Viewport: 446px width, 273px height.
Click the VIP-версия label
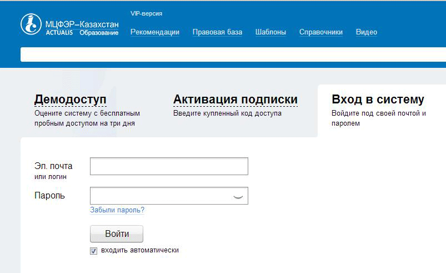(x=146, y=13)
